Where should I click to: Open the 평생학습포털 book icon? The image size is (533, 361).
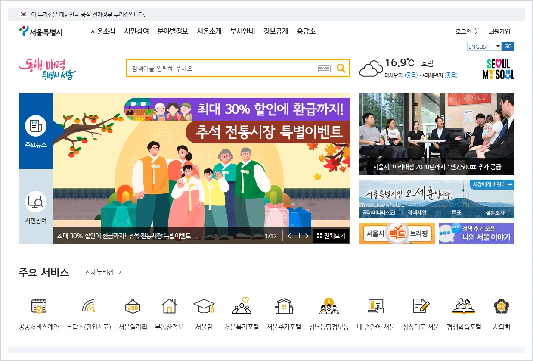(464, 306)
